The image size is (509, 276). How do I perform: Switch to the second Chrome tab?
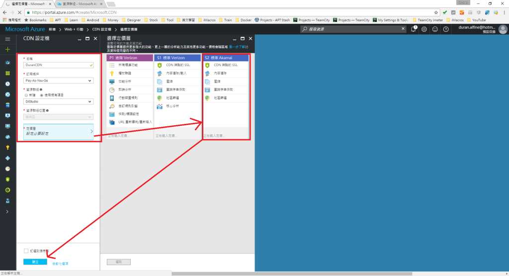pyautogui.click(x=80, y=4)
